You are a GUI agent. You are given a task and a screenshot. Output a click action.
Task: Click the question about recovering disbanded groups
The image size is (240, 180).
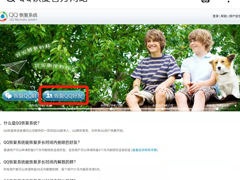pyautogui.click(x=40, y=162)
